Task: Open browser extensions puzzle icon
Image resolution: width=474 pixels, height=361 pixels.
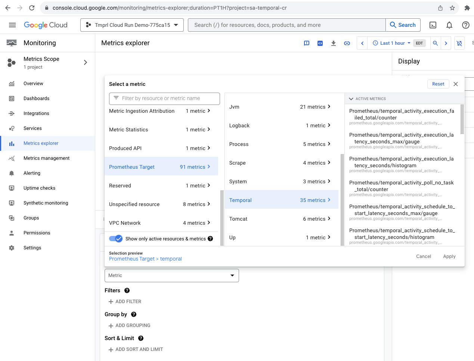Action: tap(467, 8)
